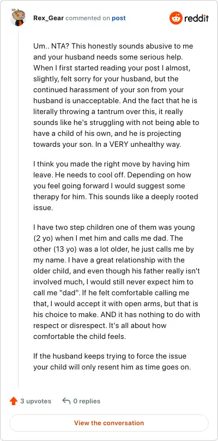218x441 pixels.
Task: Collapse the comment via vertical thread line
Action: point(19,208)
